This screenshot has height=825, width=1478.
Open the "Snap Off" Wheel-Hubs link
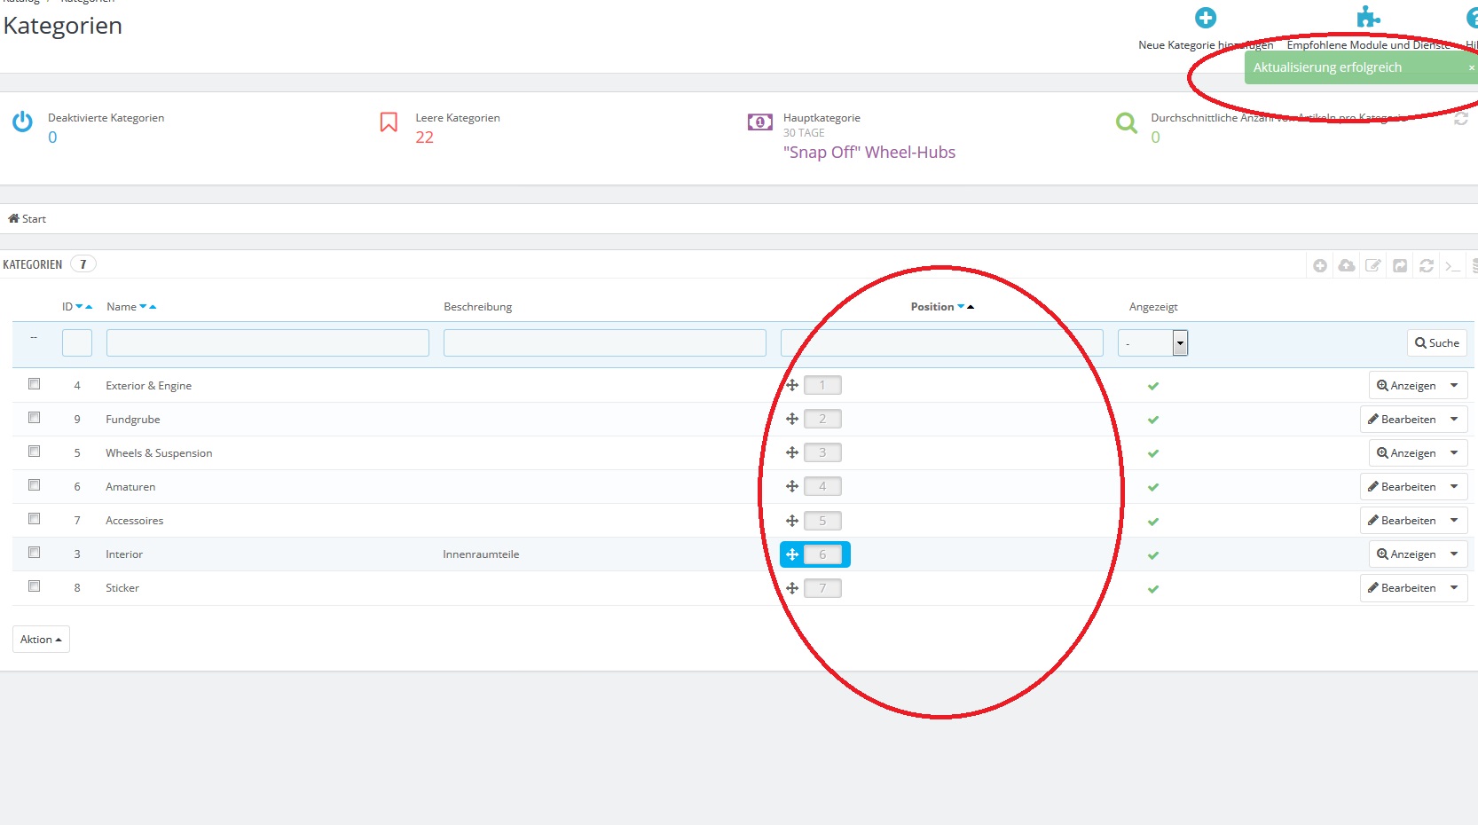(x=869, y=153)
